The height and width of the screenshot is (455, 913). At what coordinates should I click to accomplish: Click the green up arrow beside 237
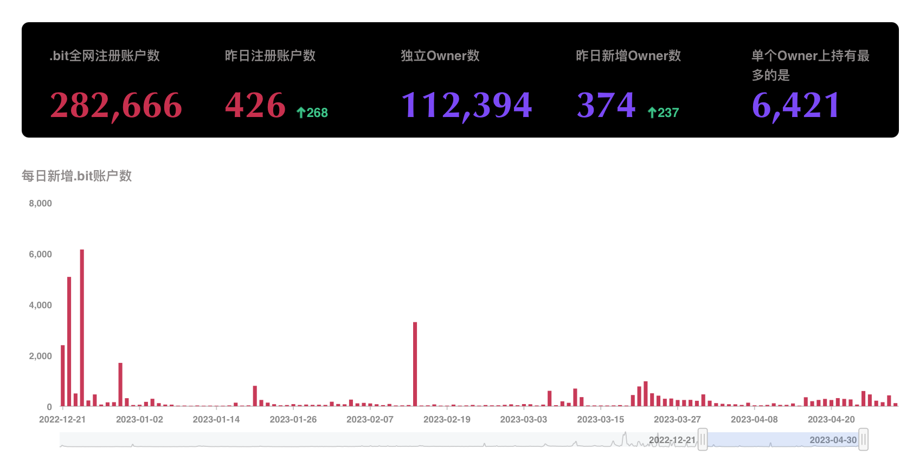[x=652, y=113]
